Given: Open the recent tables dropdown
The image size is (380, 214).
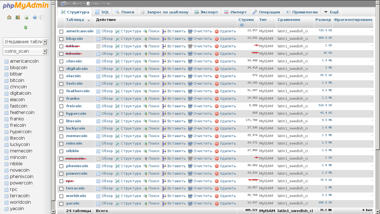Looking at the screenshot, I should pos(25,42).
